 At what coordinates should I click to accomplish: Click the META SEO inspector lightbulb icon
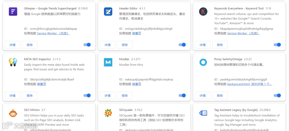[x=13, y=62]
